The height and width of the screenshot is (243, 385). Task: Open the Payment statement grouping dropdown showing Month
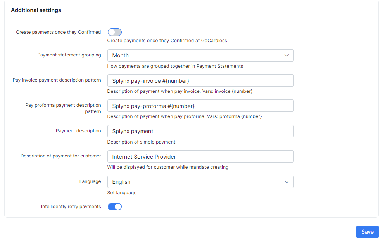[200, 55]
